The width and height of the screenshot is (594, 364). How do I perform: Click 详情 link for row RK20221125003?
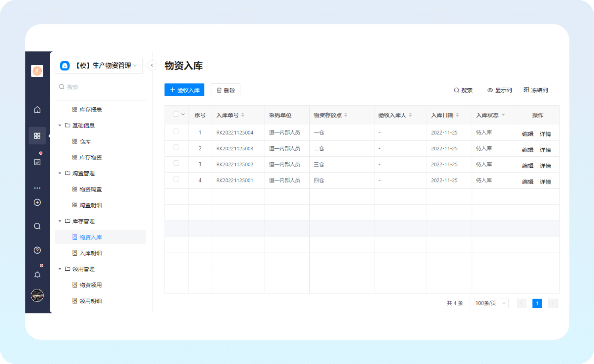click(x=545, y=150)
